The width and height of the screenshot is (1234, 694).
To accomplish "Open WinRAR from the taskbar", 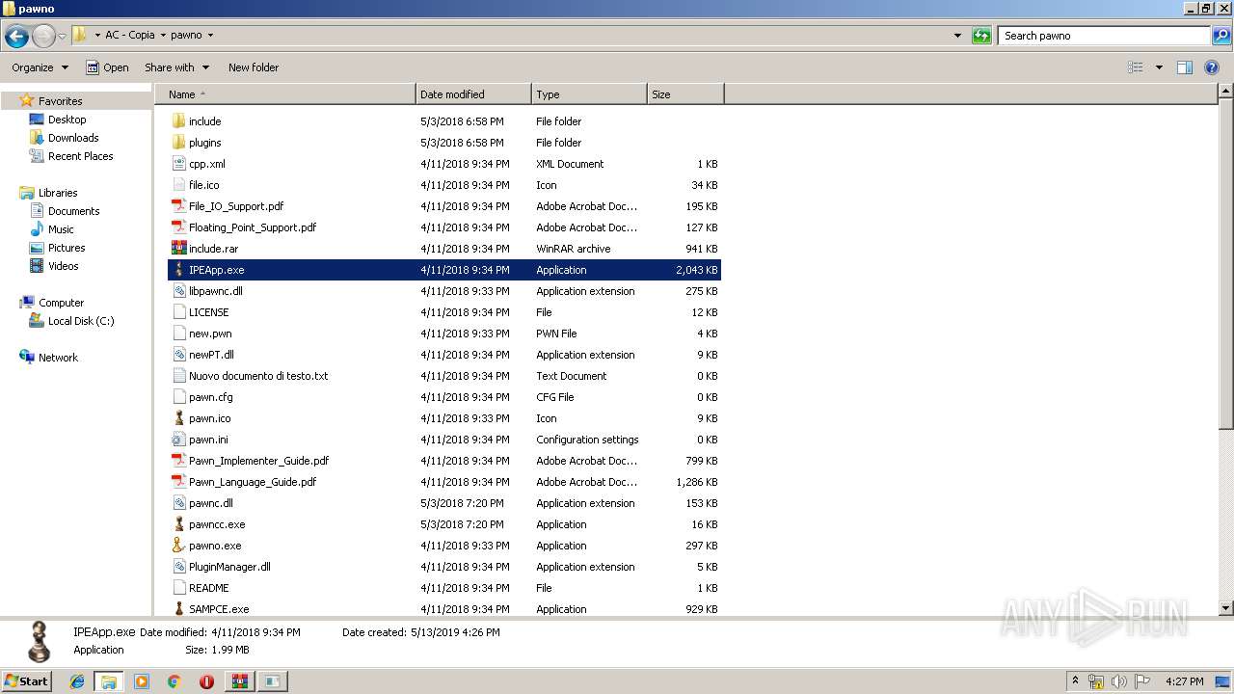I will pos(239,681).
